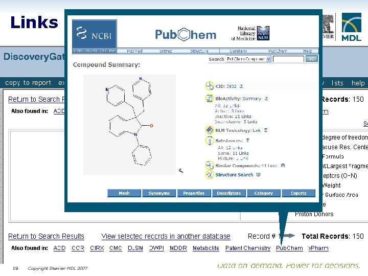
Task: Click the Mesh tab button
Action: 124,193
